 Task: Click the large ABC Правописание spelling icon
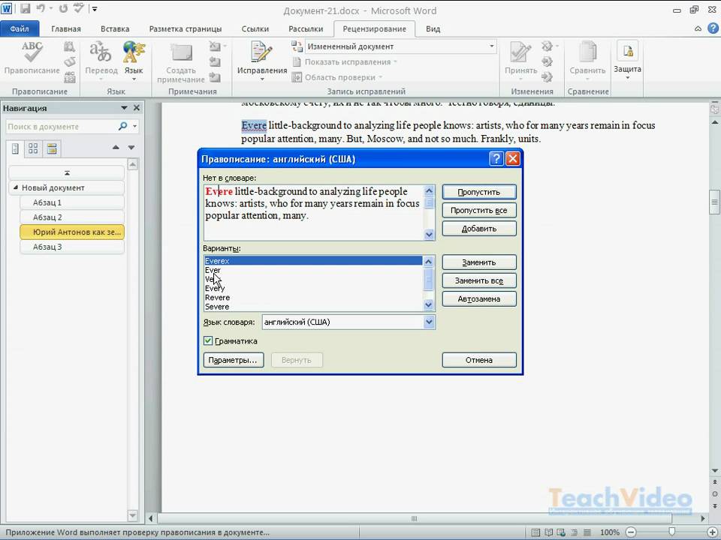click(x=32, y=52)
